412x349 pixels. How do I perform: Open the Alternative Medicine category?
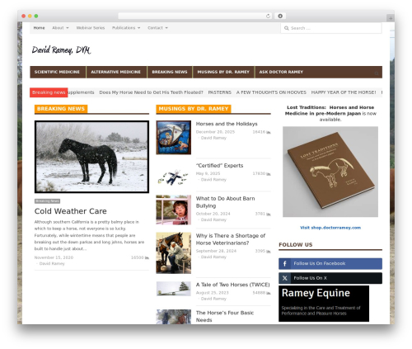pos(115,72)
